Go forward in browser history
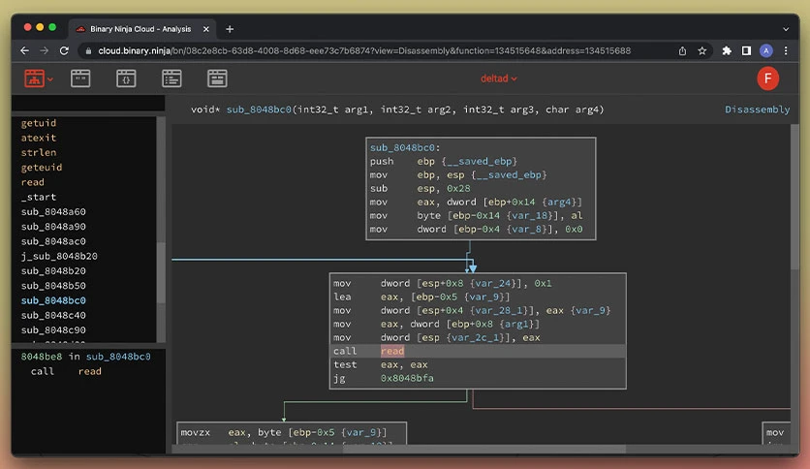 [x=44, y=50]
